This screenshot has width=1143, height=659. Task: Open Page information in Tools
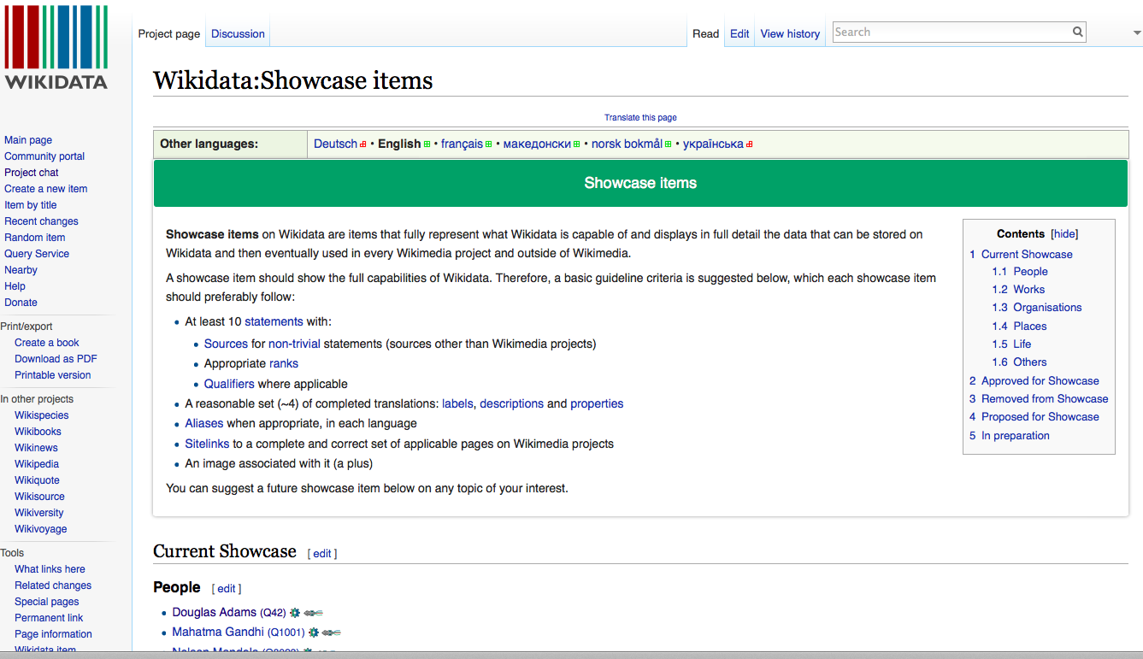pos(53,634)
